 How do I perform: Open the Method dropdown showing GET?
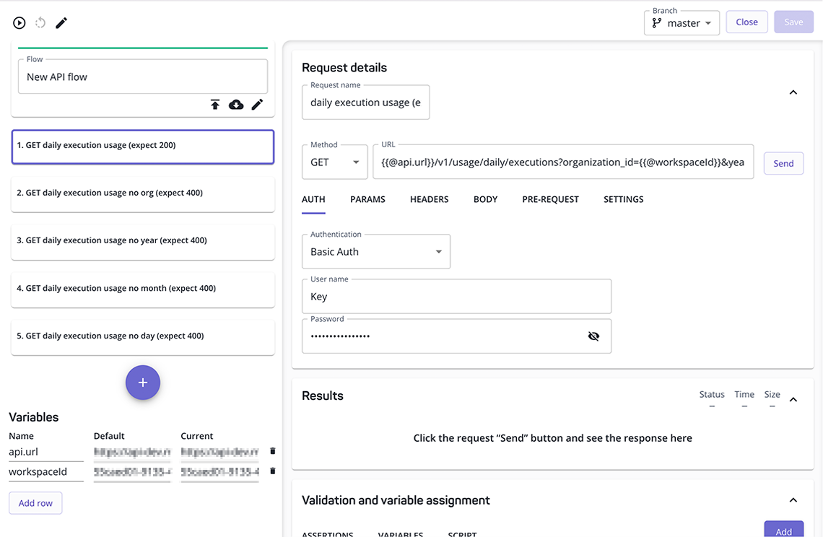click(x=334, y=162)
